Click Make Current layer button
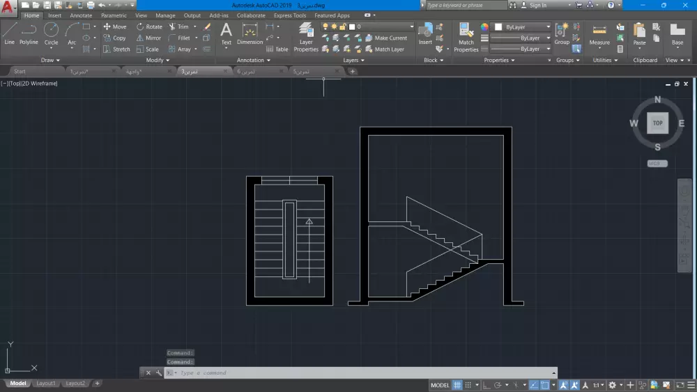 pyautogui.click(x=386, y=38)
